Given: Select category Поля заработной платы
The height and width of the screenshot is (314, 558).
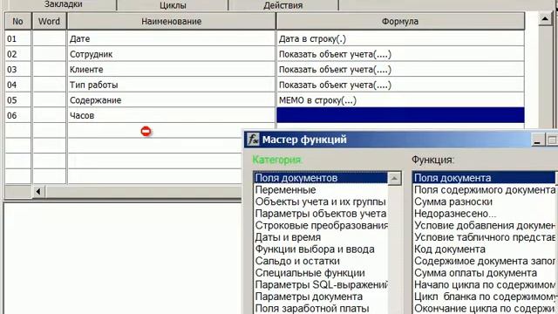Looking at the screenshot, I should 321,308.
